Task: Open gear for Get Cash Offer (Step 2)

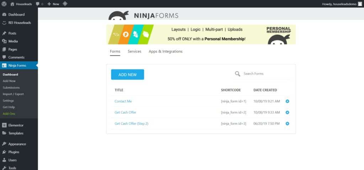Action: [x=287, y=124]
